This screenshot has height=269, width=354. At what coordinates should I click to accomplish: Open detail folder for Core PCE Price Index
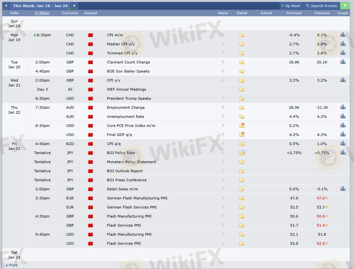point(242,125)
